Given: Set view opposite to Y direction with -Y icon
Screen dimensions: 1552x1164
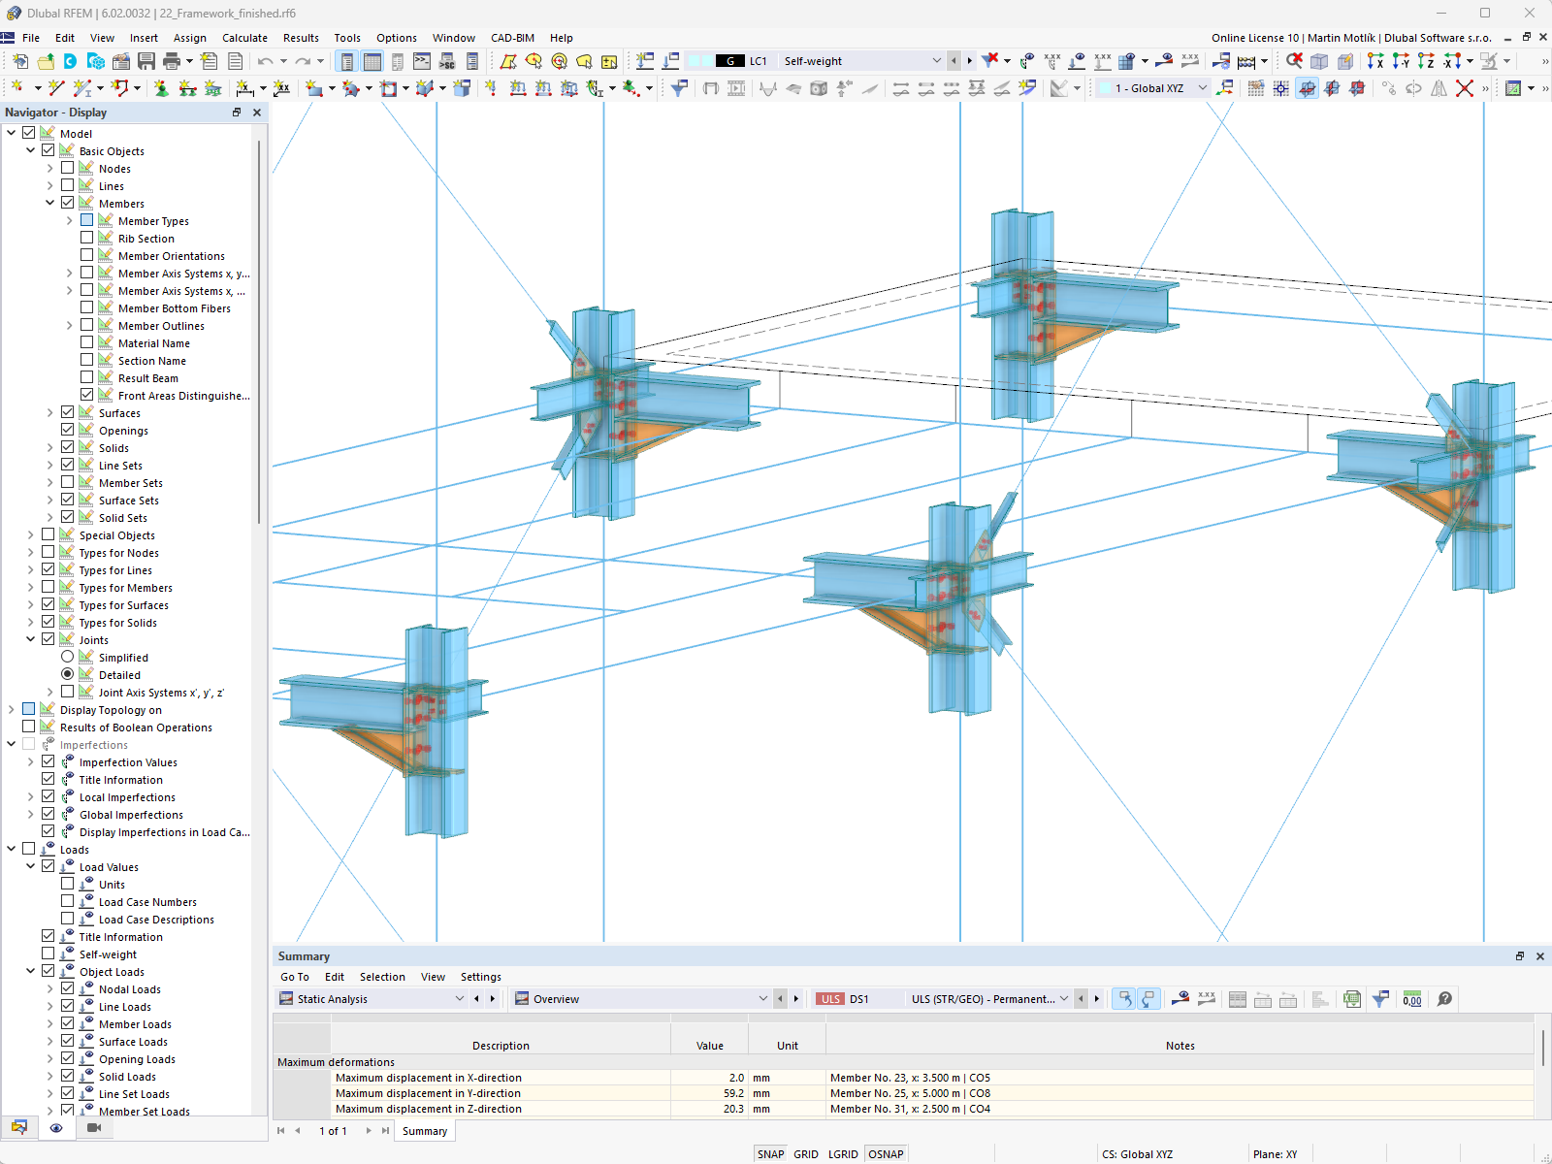Looking at the screenshot, I should (1401, 61).
